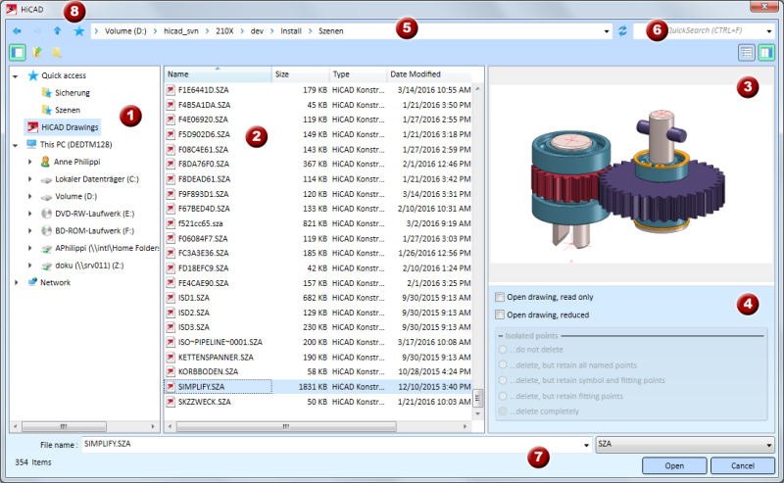The image size is (784, 483).
Task: Collapse the This PC (DEDTM128) node
Action: pyautogui.click(x=16, y=145)
